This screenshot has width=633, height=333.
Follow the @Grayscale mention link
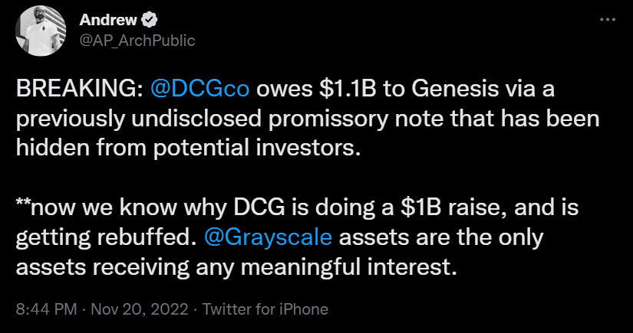(x=268, y=237)
